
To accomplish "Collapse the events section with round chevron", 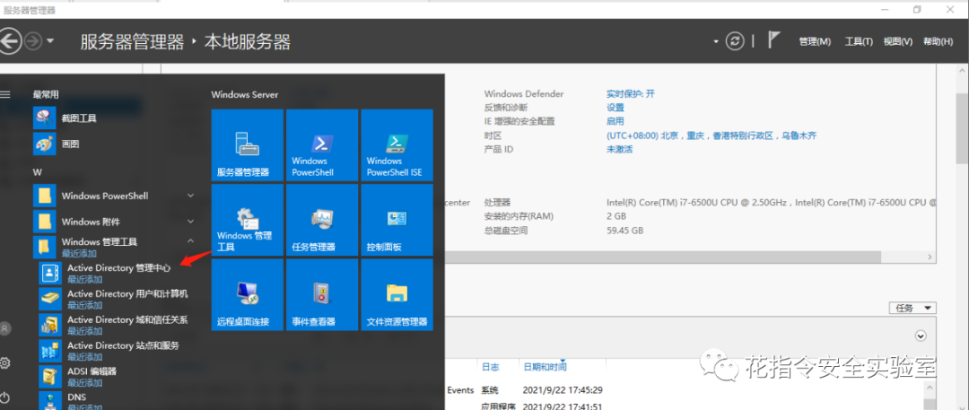I will [921, 336].
